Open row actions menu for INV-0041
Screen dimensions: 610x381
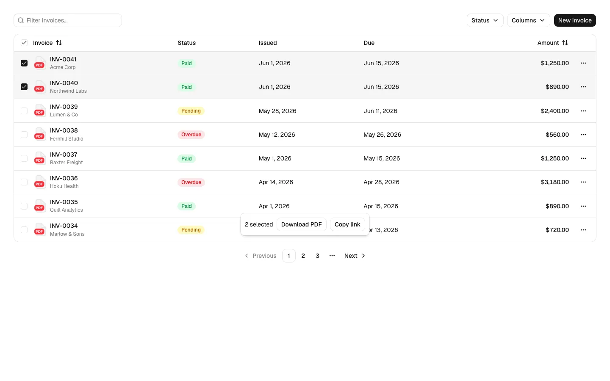[583, 63]
